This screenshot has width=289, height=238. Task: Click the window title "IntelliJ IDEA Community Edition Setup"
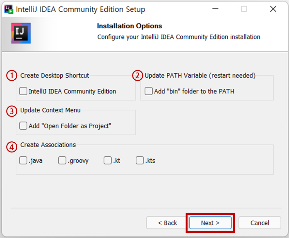click(x=81, y=9)
